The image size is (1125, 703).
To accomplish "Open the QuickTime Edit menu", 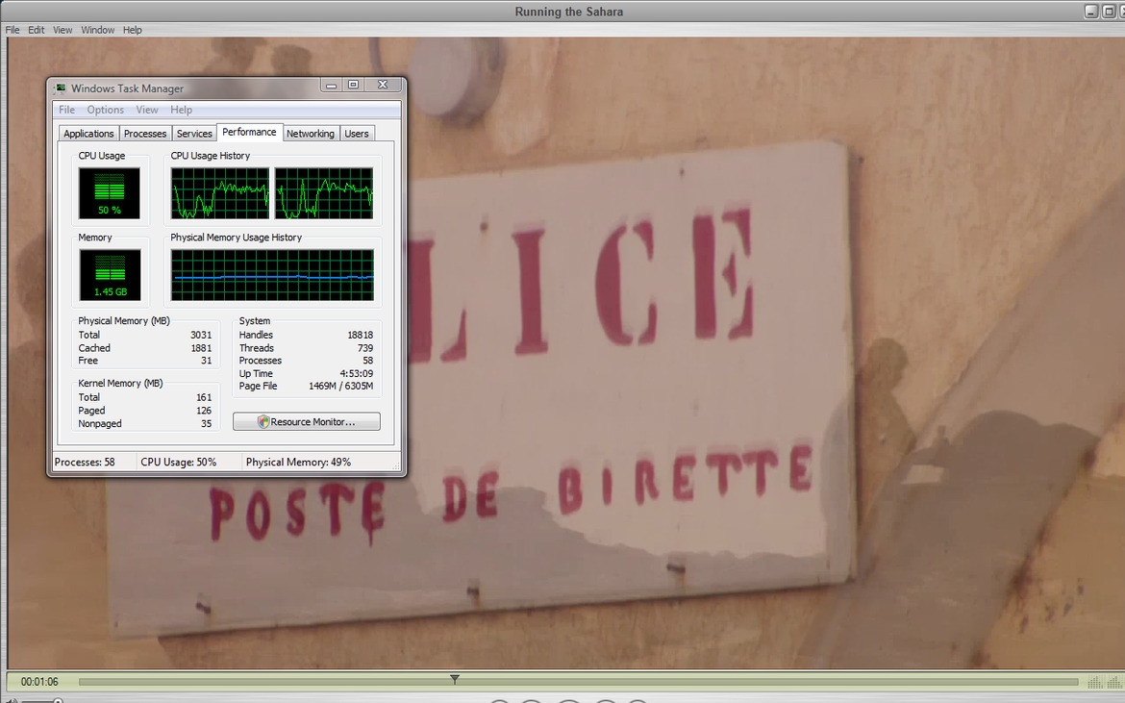I will (x=36, y=30).
